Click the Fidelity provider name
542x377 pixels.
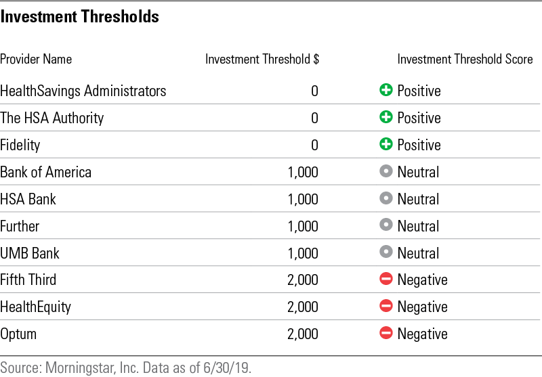(20, 145)
